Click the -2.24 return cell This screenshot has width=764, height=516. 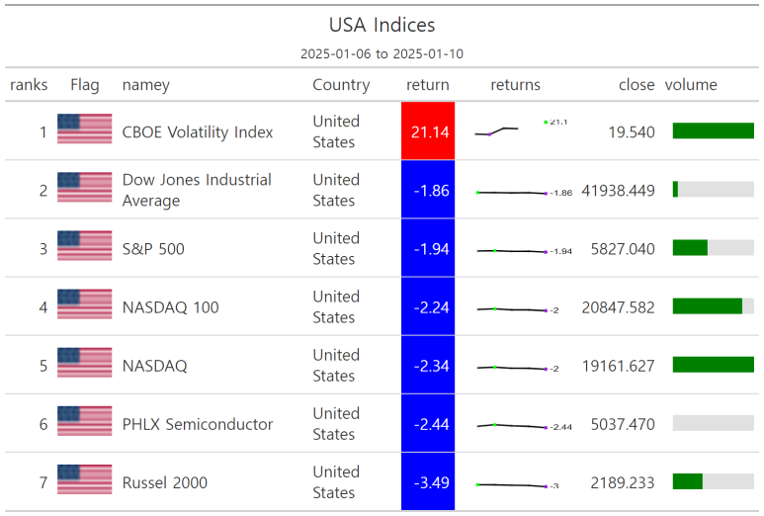[428, 306]
